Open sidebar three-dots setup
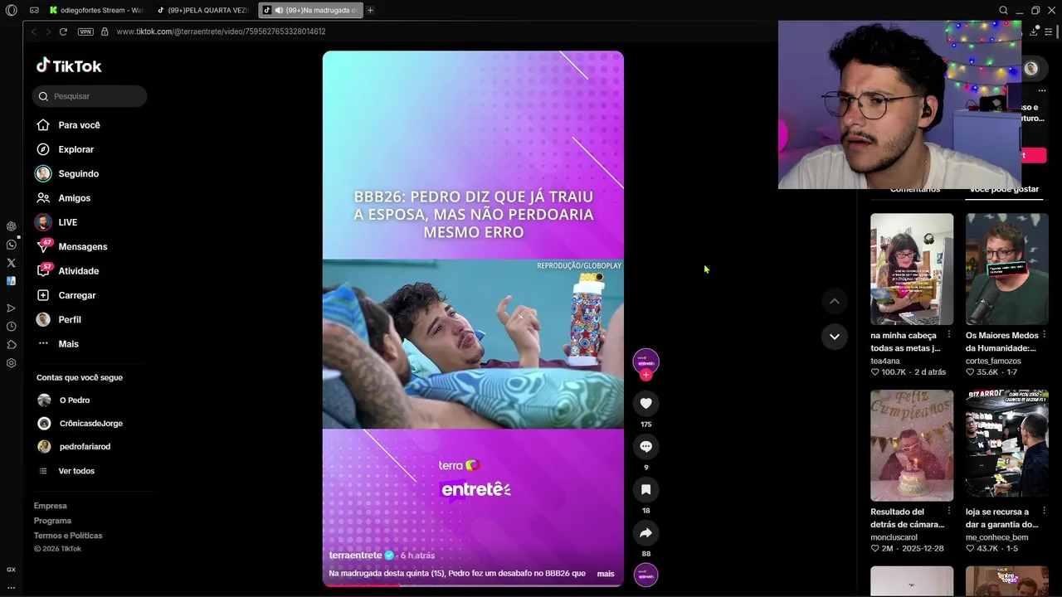Image resolution: width=1062 pixels, height=597 pixels. tap(11, 587)
